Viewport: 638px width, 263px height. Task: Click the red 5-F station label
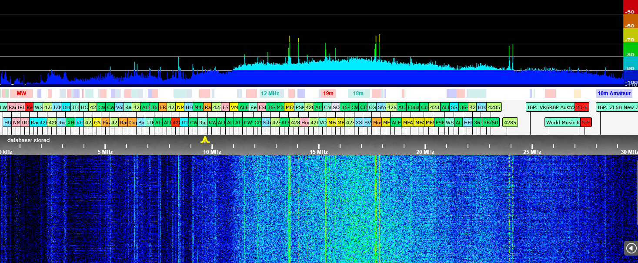586,123
